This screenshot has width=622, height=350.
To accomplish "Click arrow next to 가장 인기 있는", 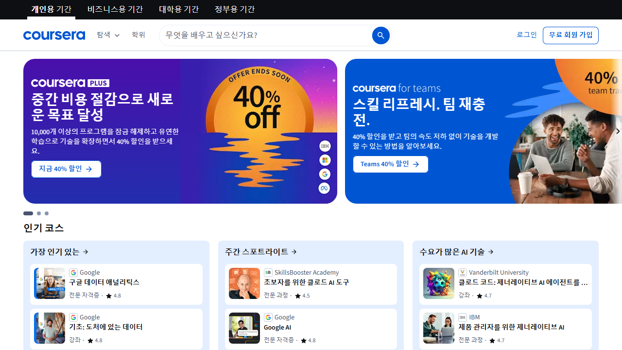I will pyautogui.click(x=86, y=252).
